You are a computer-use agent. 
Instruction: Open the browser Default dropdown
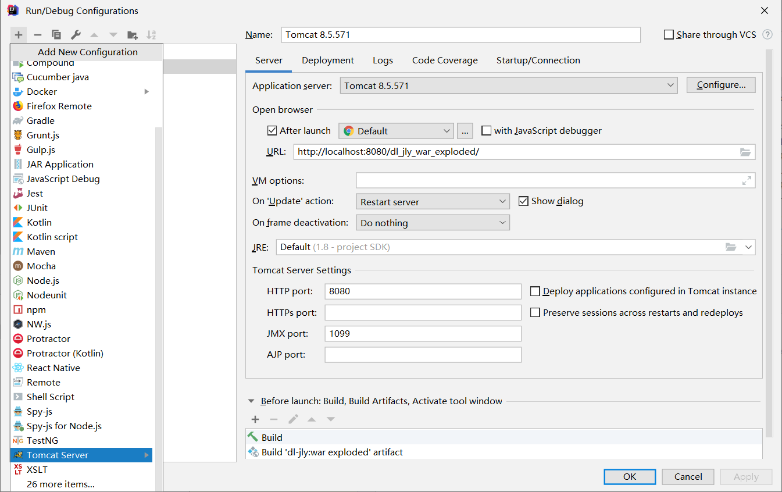[396, 131]
